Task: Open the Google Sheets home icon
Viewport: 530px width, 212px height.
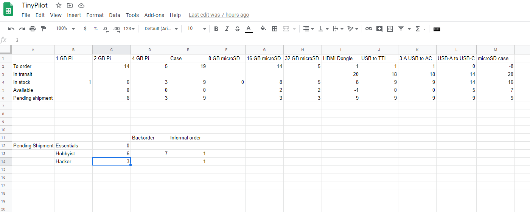Action: coord(8,9)
